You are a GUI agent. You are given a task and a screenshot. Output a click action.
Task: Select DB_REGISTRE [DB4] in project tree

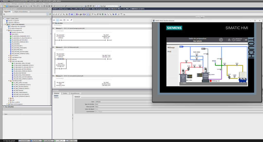[17, 50]
